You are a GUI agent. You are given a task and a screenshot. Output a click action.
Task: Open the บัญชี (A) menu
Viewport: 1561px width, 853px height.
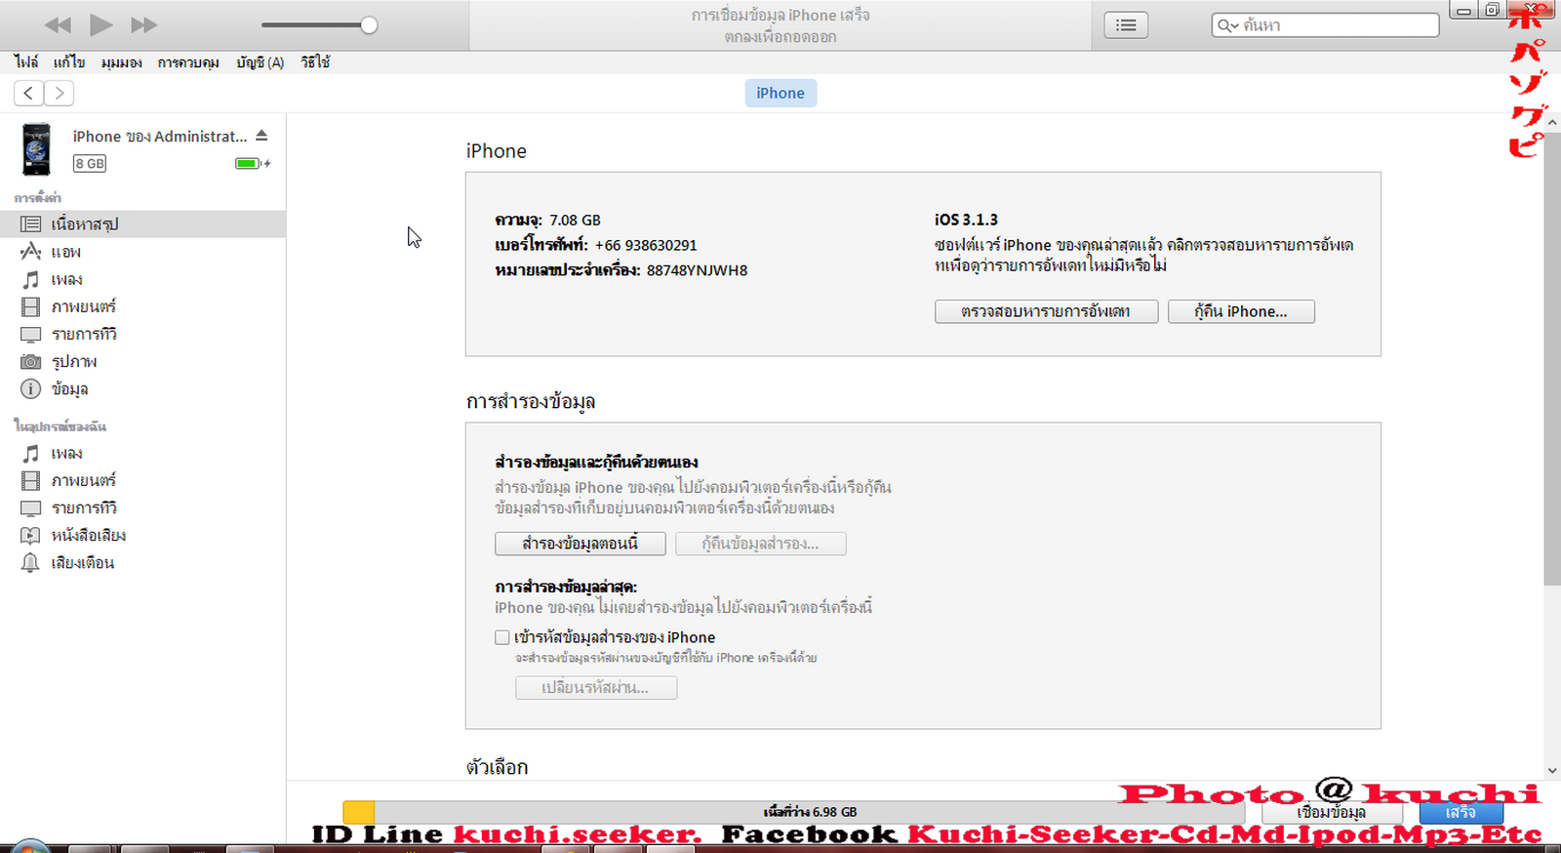pyautogui.click(x=260, y=62)
